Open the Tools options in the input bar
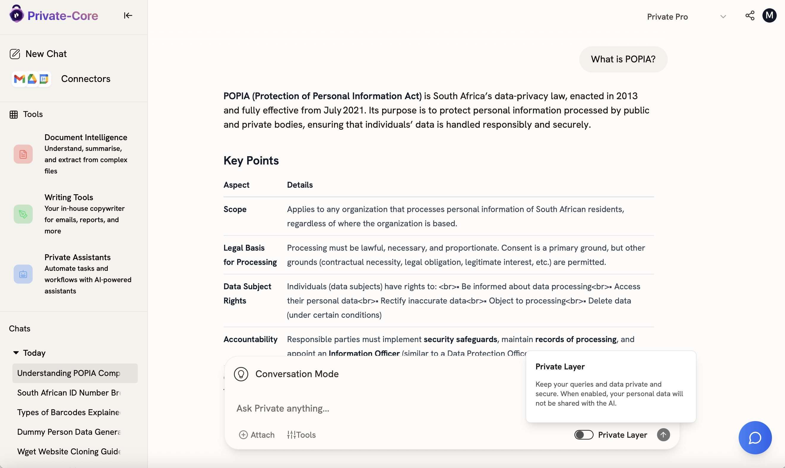Viewport: 785px width, 468px height. click(x=301, y=434)
